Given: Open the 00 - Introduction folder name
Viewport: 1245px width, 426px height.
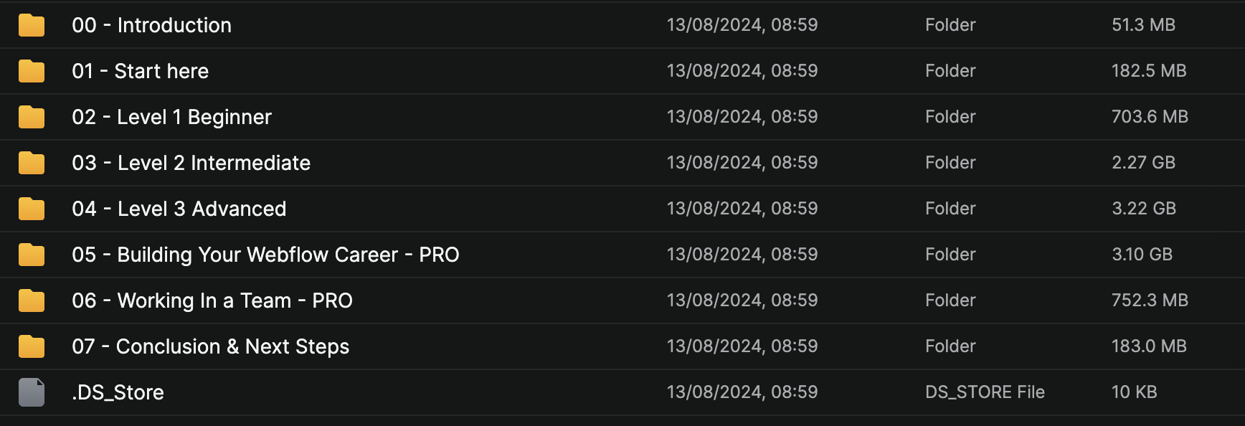Looking at the screenshot, I should coord(151,25).
